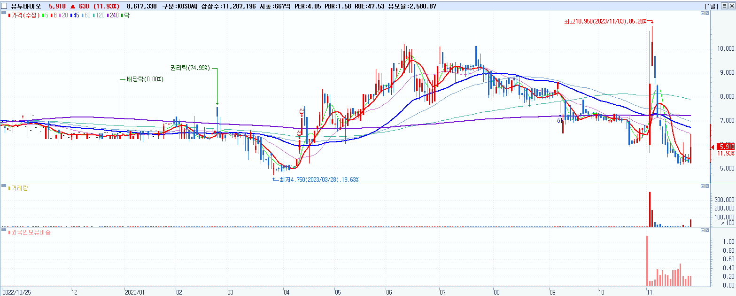Toggle the 45-day moving average legend
This screenshot has height=296, width=736.
(75, 16)
